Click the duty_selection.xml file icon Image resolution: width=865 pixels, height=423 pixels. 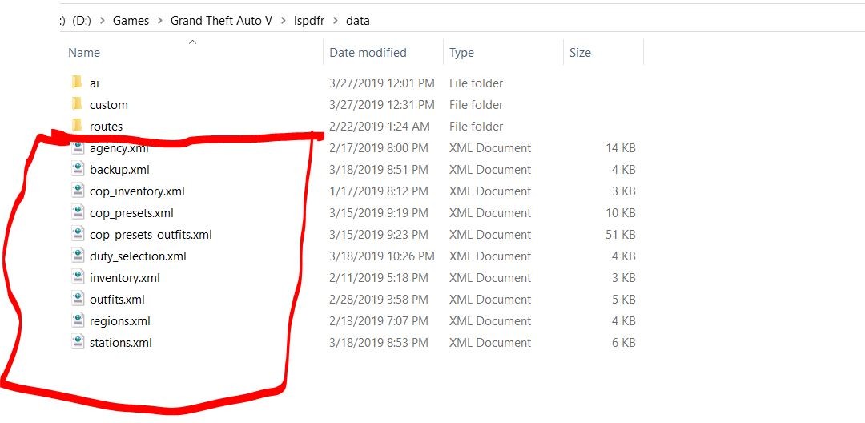coord(78,256)
